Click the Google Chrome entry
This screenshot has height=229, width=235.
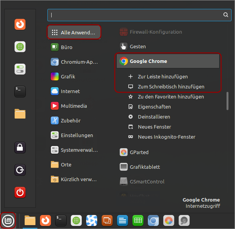(168, 61)
